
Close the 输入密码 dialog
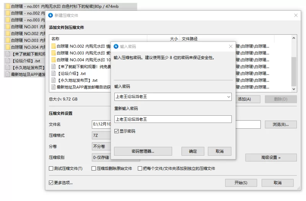point(231,46)
